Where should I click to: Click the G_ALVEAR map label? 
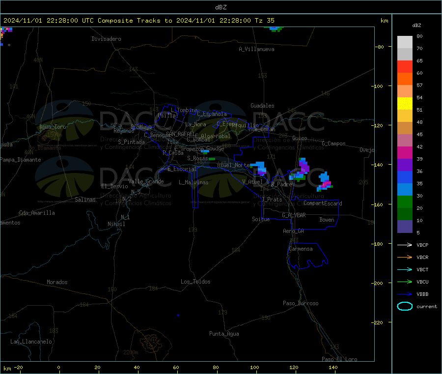[x=294, y=215]
